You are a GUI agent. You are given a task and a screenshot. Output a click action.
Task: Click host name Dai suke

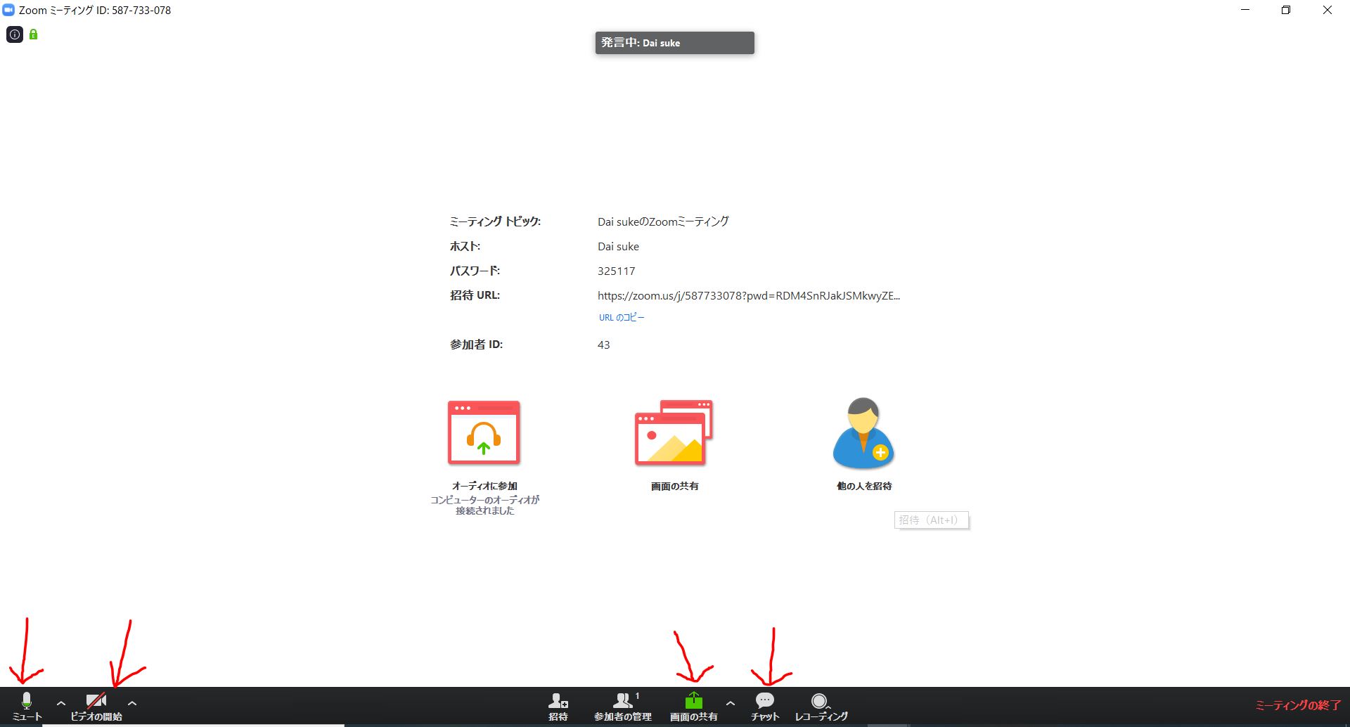point(619,246)
